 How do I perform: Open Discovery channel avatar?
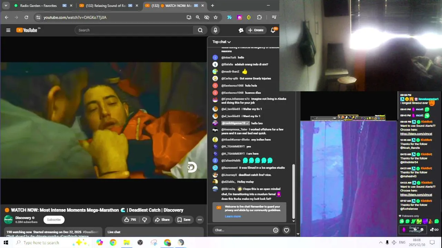[x=8, y=219]
